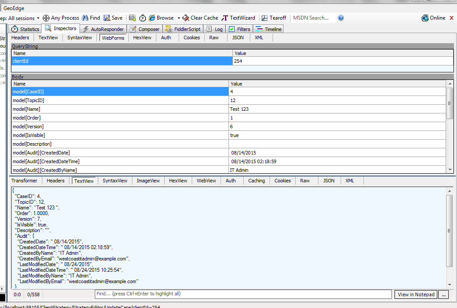
Task: Select request WebForms tab
Action: coord(113,38)
